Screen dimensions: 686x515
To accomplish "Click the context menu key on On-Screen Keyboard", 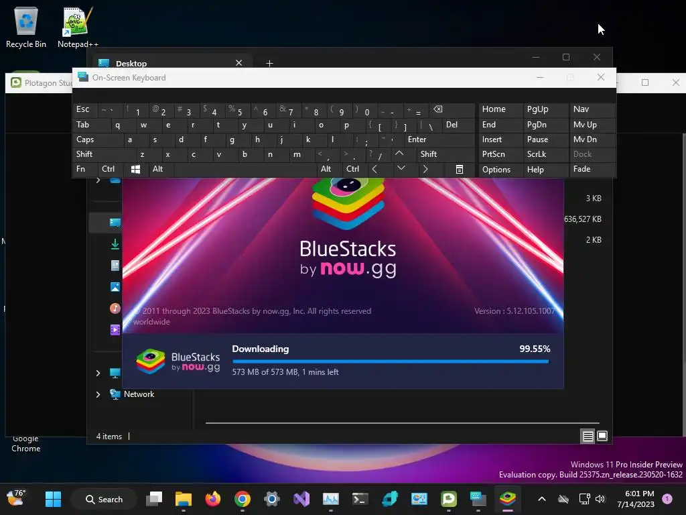I will [x=460, y=169].
